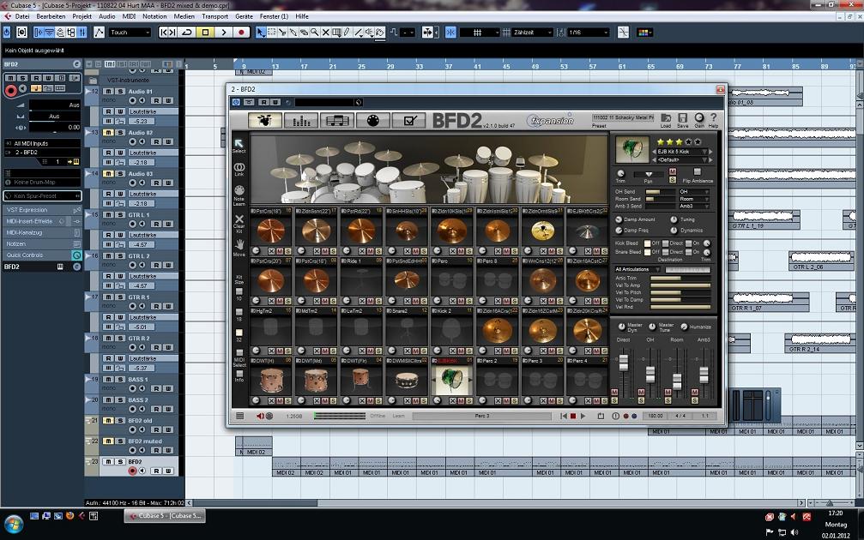Click the Cubase Record button in transport toolbar

[241, 33]
